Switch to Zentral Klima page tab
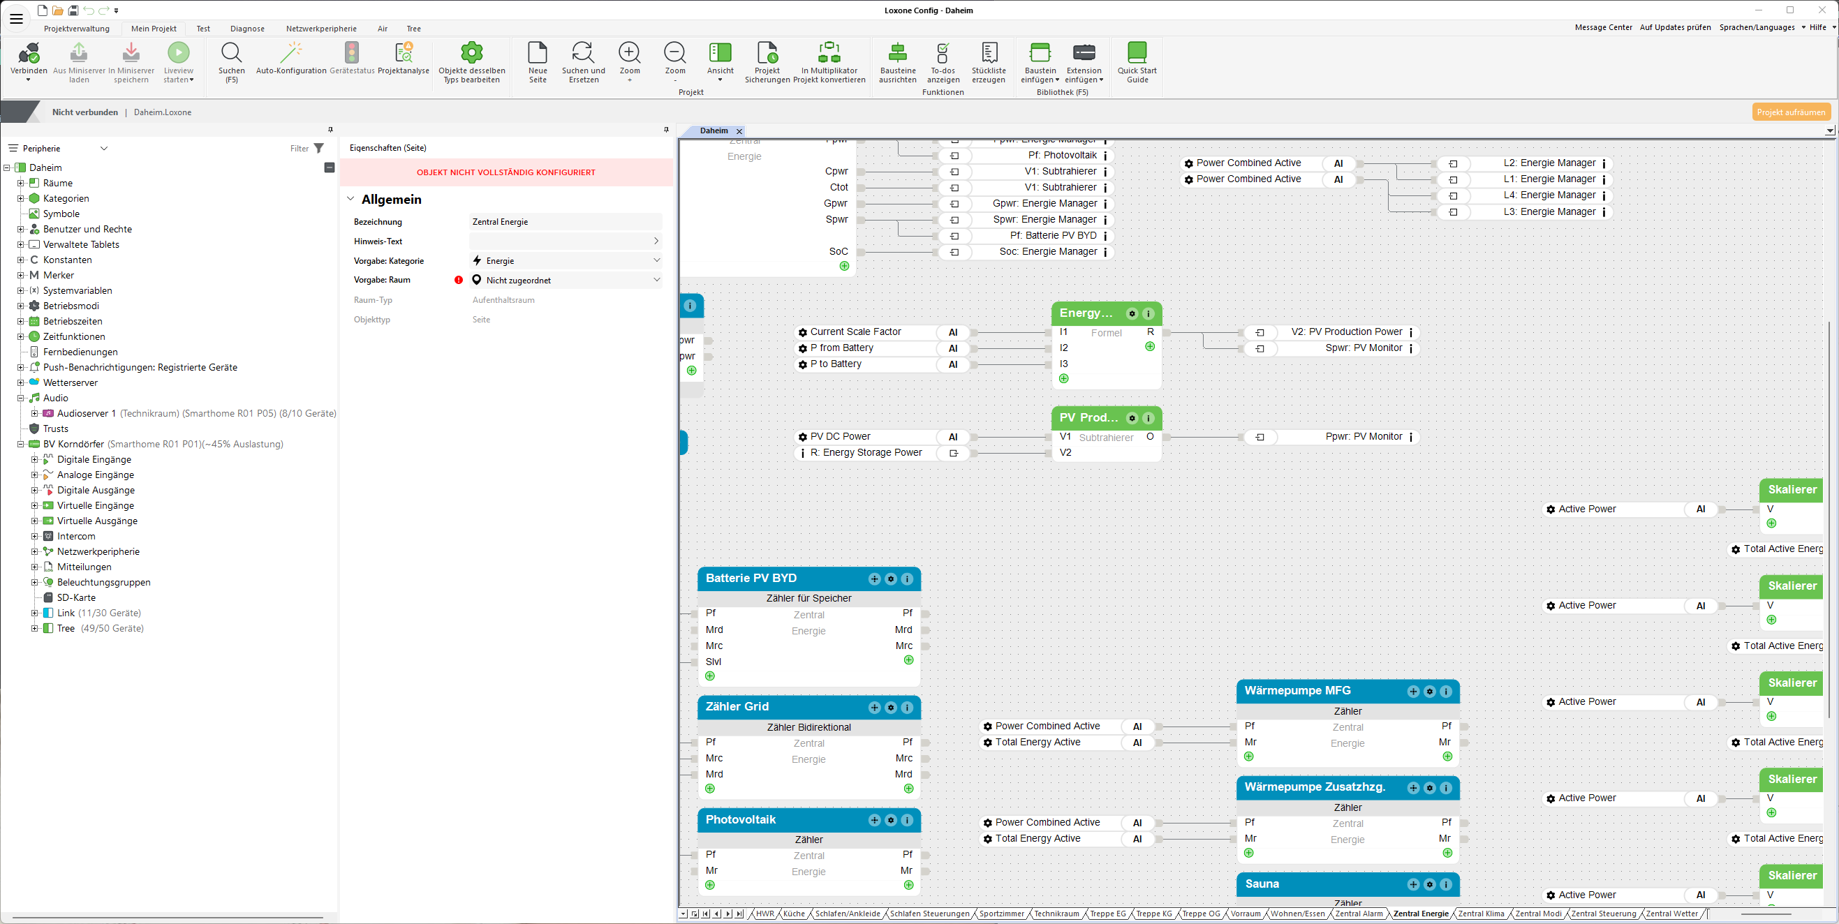Image resolution: width=1839 pixels, height=924 pixels. 1481,914
